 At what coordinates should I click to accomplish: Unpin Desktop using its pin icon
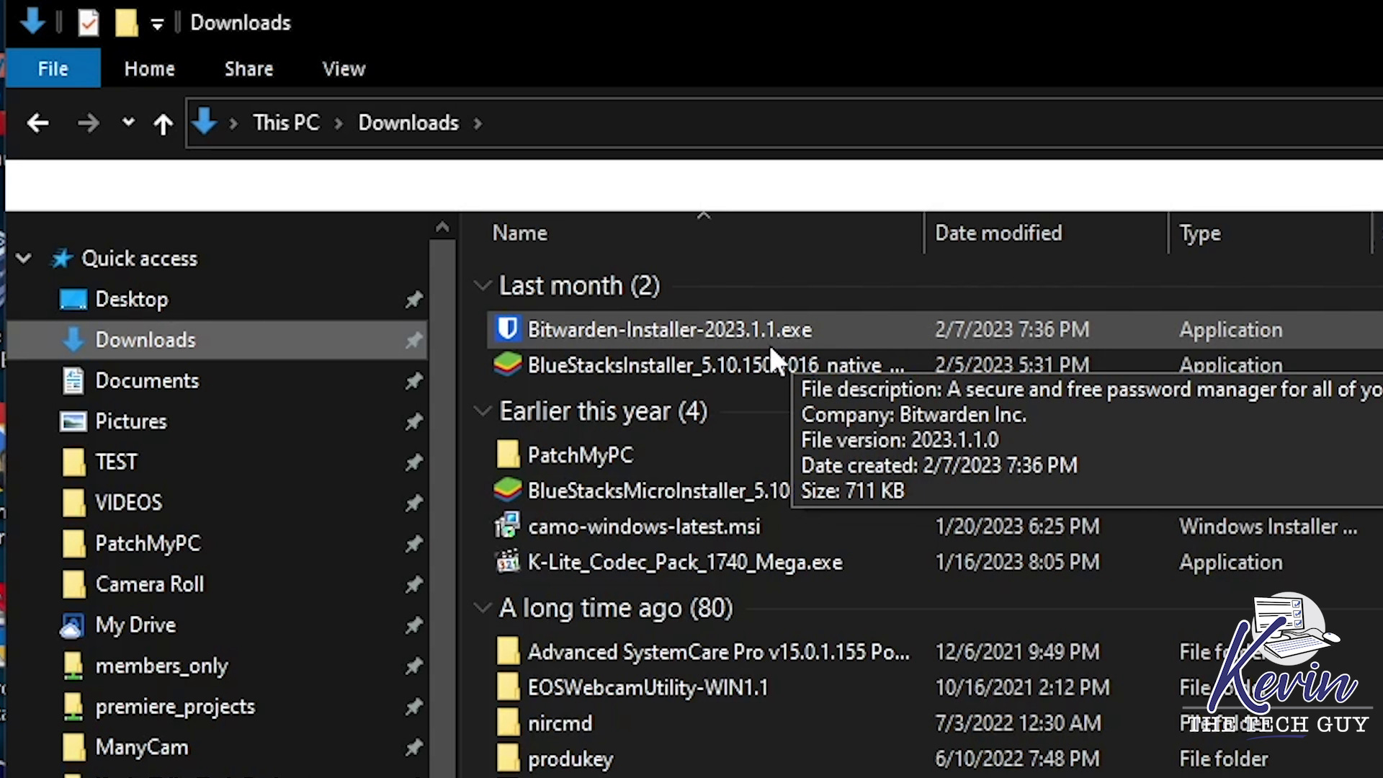pos(413,299)
